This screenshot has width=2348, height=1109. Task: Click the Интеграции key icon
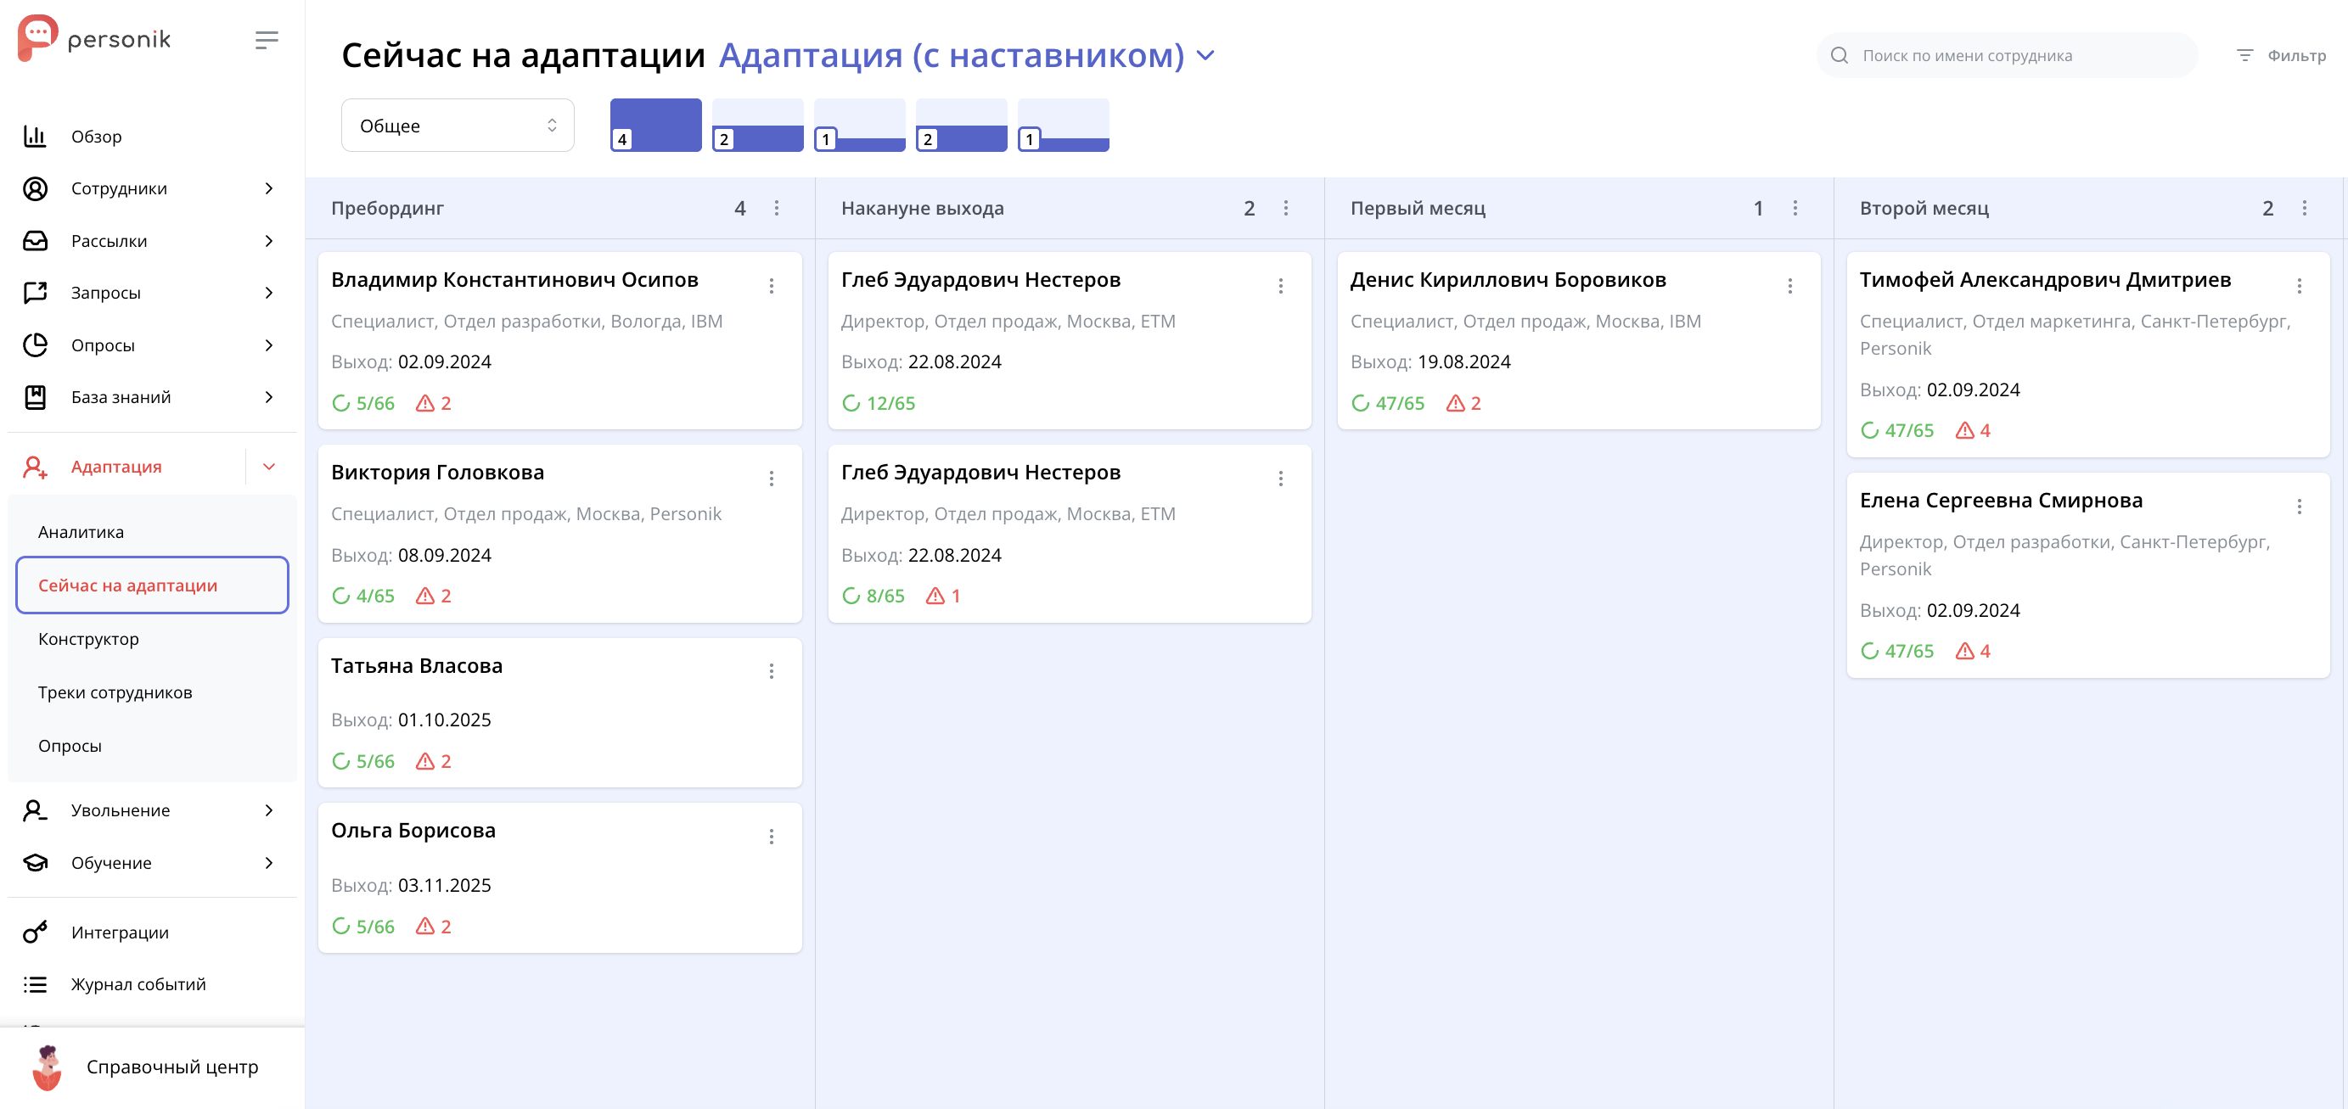[x=35, y=932]
